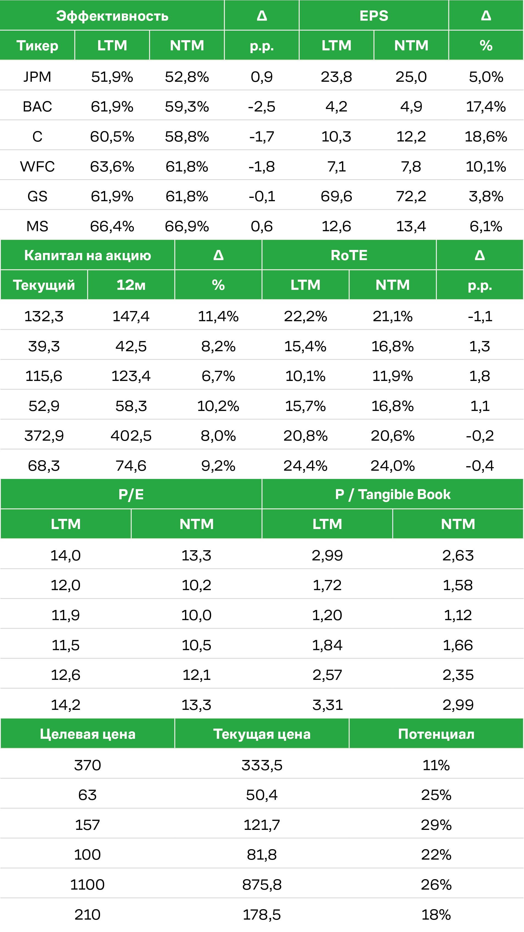Click the WFC ticker cell
The height and width of the screenshot is (932, 524).
37,167
